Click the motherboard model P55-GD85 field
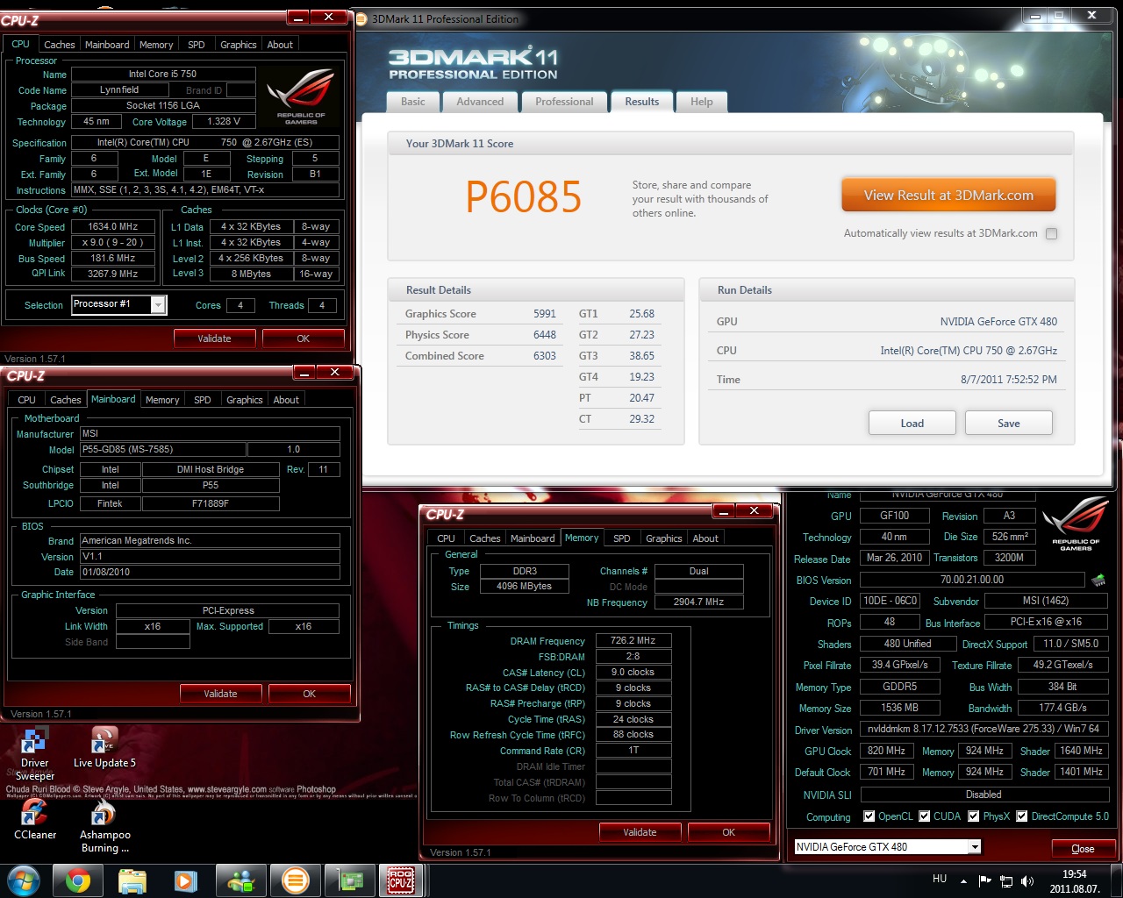Viewport: 1123px width, 898px height. pos(162,449)
